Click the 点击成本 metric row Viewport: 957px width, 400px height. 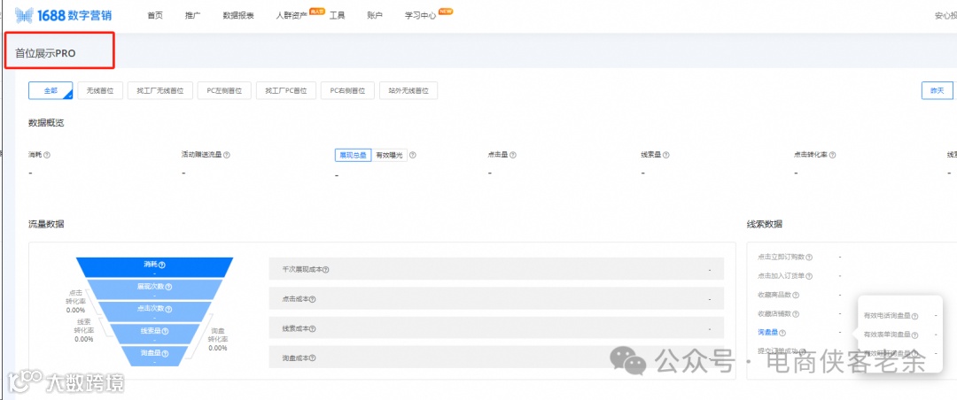click(496, 299)
